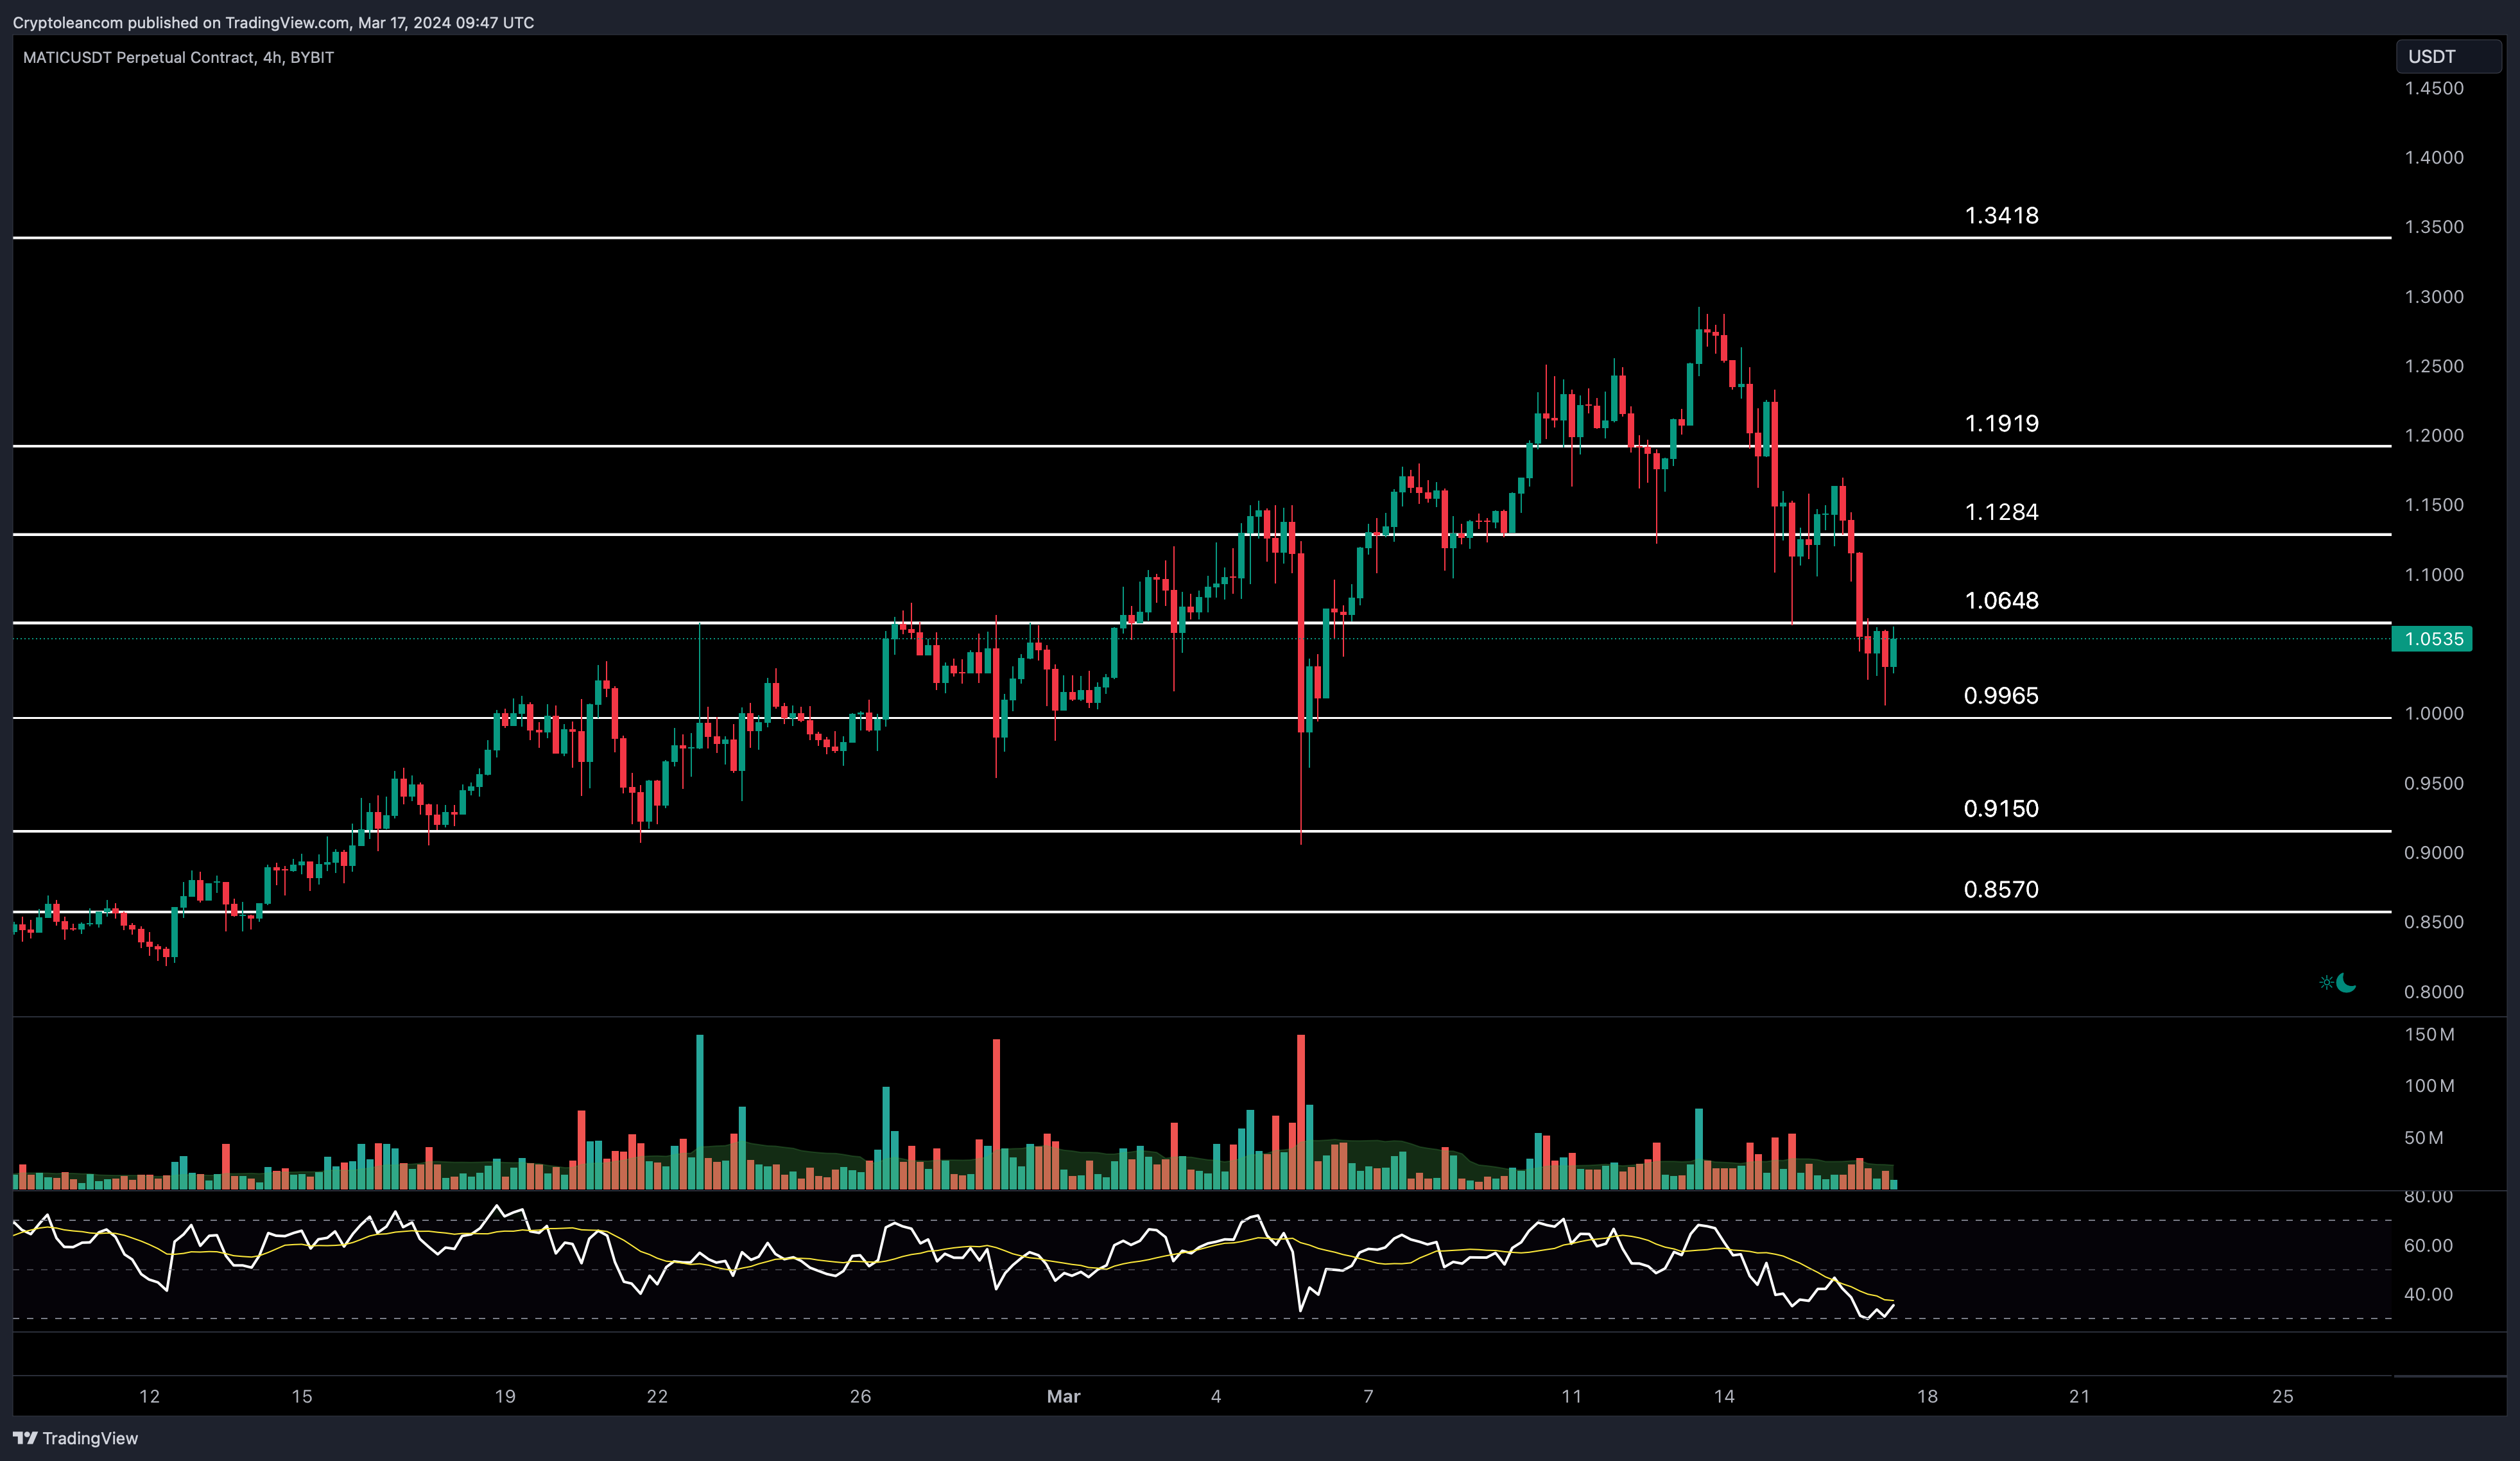
Task: Click the Mar date label on time axis
Action: pos(1063,1396)
